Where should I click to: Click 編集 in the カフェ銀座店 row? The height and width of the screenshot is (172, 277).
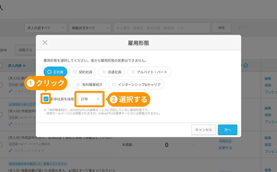tap(268, 138)
